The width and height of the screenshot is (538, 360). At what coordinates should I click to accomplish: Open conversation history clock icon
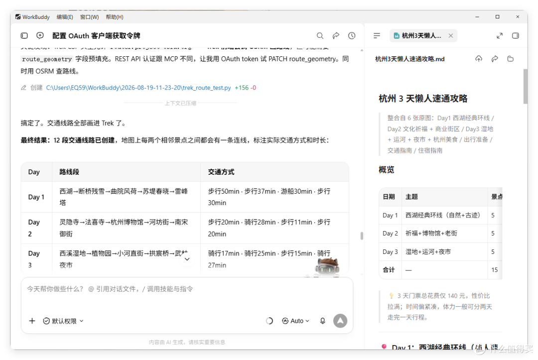(x=352, y=36)
